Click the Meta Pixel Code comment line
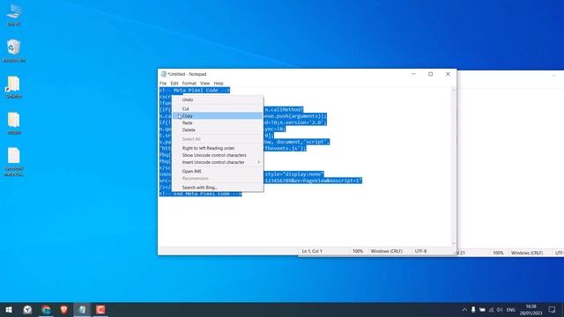Image resolution: width=564 pixels, height=317 pixels. point(195,90)
